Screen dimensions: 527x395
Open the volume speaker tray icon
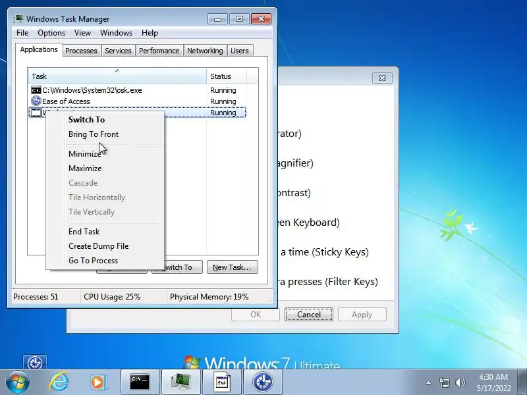coord(460,382)
